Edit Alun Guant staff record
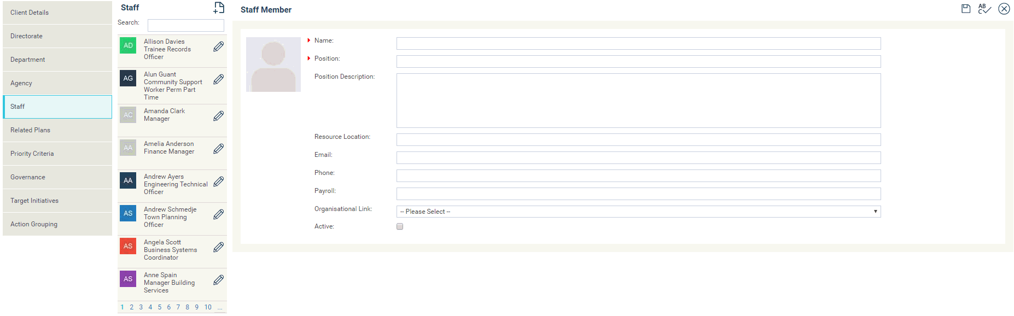1014x316 pixels. 218,79
